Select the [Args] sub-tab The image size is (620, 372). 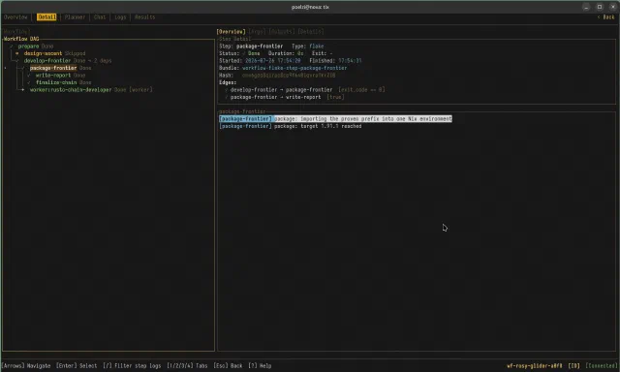click(x=257, y=32)
